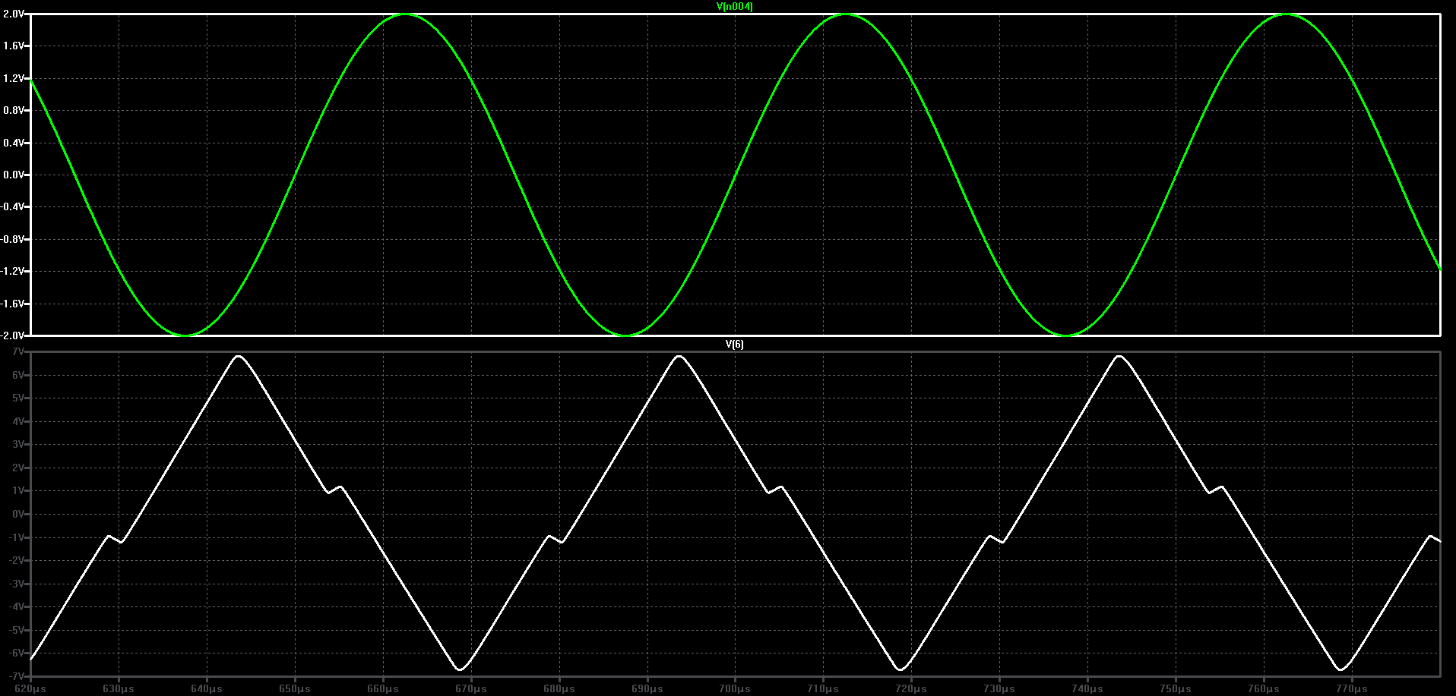Select the 770µs time tick
1456x696 pixels.
1352,689
